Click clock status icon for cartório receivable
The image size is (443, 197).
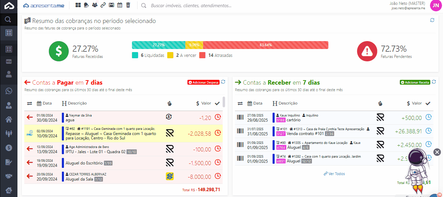coord(428,117)
